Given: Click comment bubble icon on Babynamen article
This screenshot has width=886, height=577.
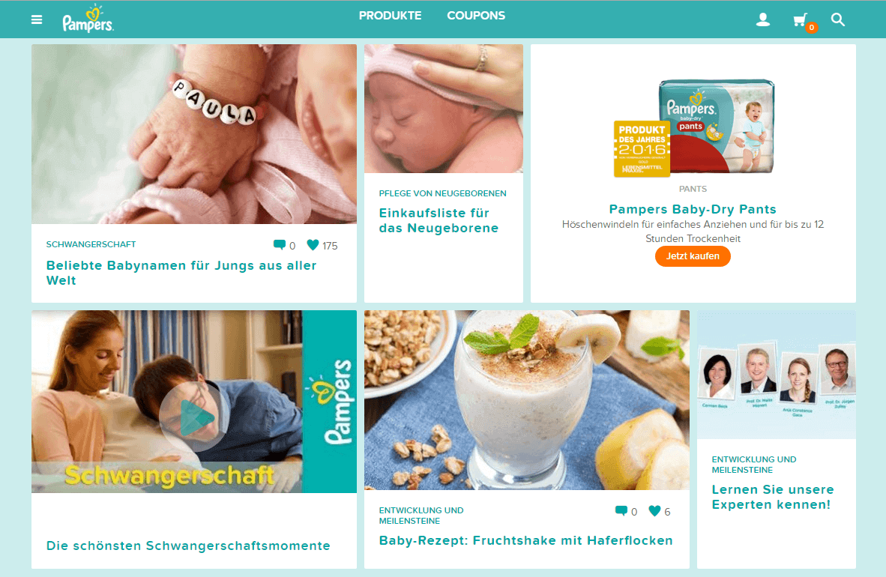Looking at the screenshot, I should (279, 245).
